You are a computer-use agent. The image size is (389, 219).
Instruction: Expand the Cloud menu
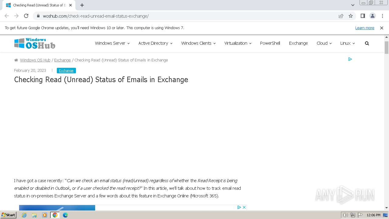click(324, 43)
